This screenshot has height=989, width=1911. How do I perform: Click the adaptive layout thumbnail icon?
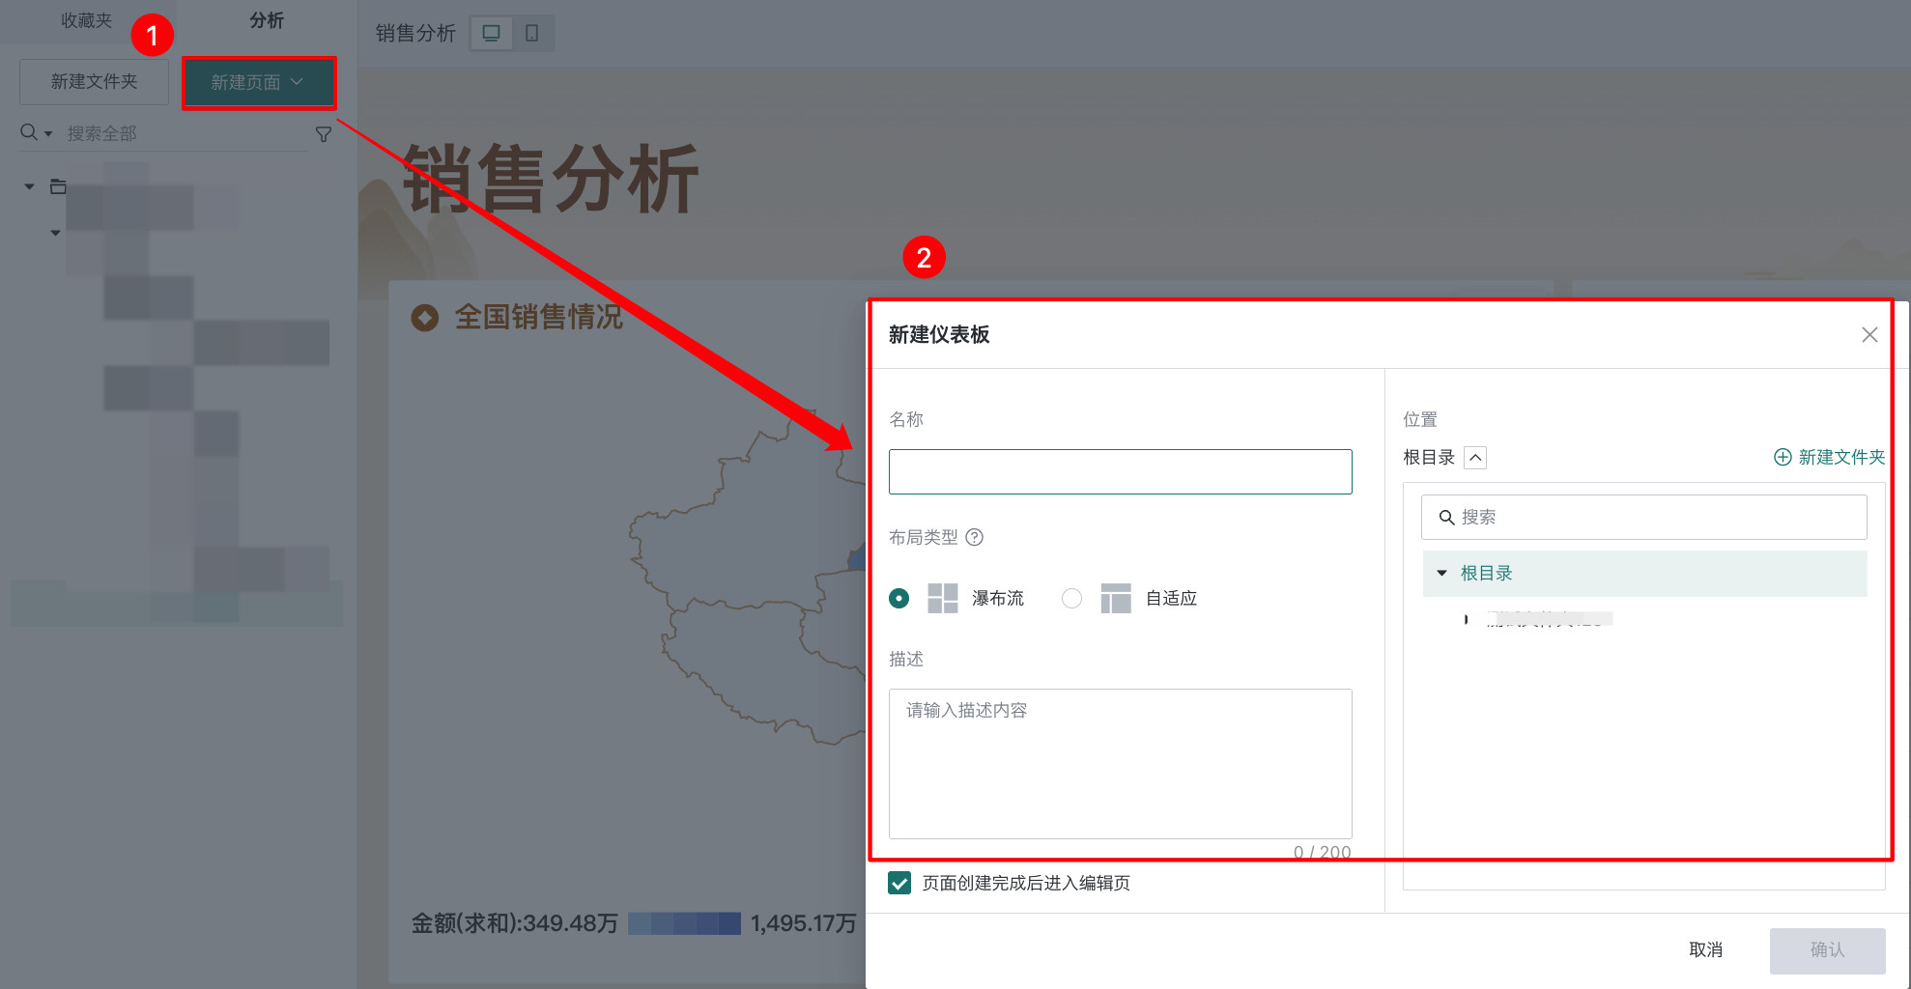click(x=1115, y=598)
